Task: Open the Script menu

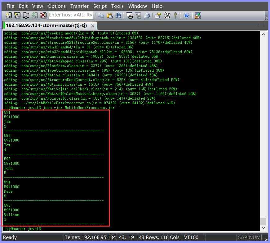Action: (x=100, y=6)
